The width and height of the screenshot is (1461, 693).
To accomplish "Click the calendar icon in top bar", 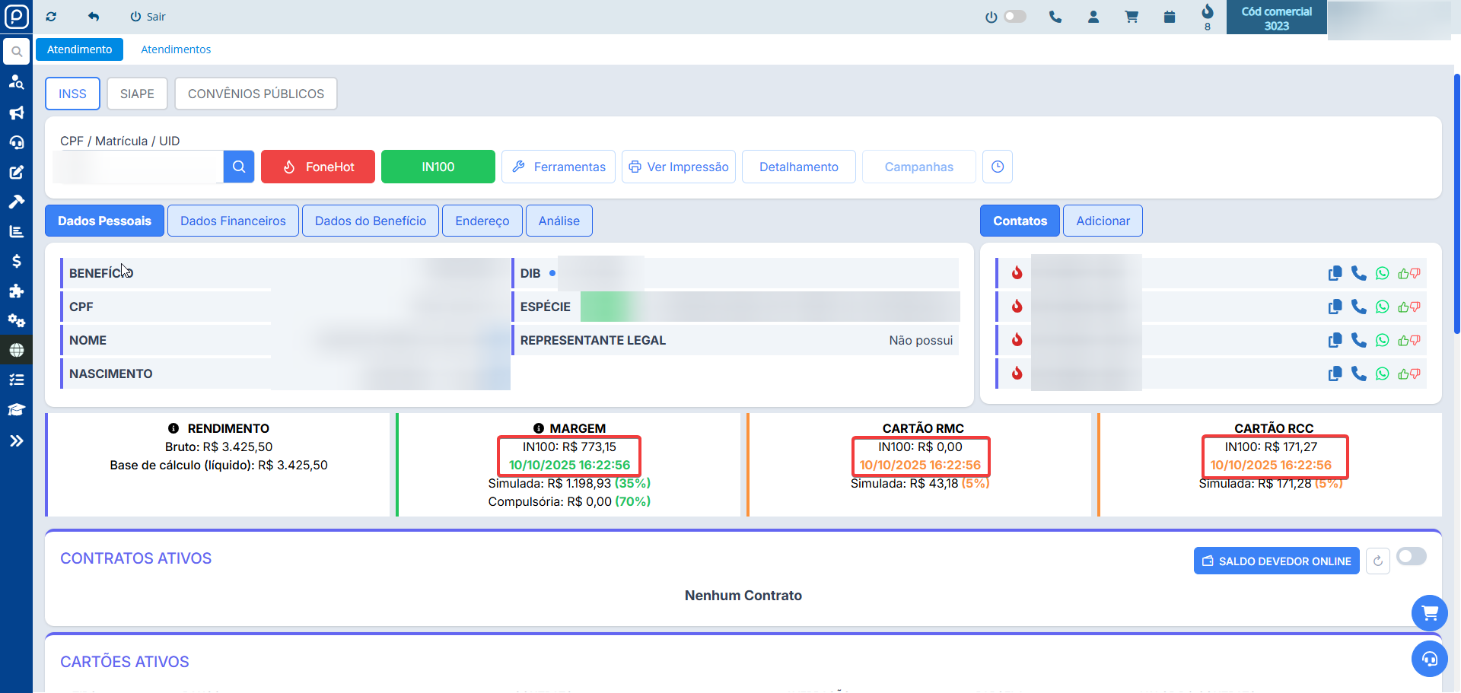I will pyautogui.click(x=1170, y=17).
